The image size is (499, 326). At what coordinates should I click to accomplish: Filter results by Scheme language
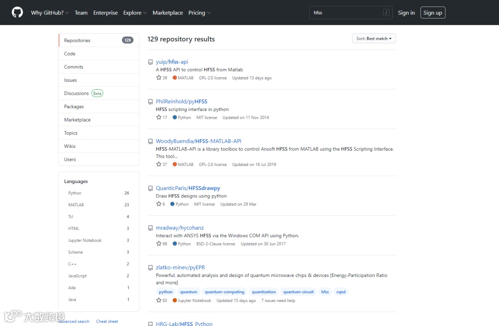pos(99,252)
